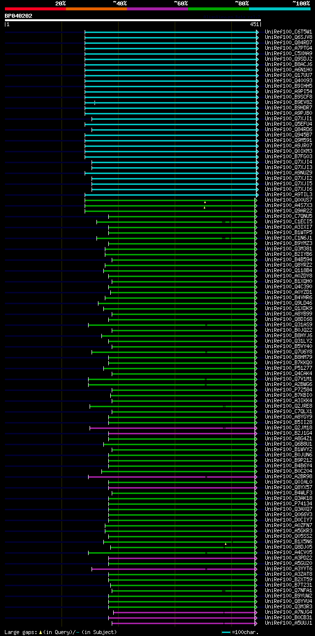
Task: Select label UniRef100_A3PD22
Action: click(x=288, y=558)
